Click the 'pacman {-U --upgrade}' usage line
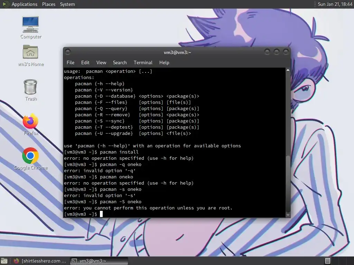 (x=133, y=134)
